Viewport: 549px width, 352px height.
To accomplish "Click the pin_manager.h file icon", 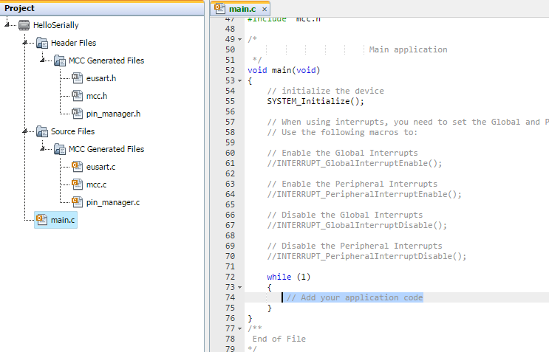I will point(78,114).
